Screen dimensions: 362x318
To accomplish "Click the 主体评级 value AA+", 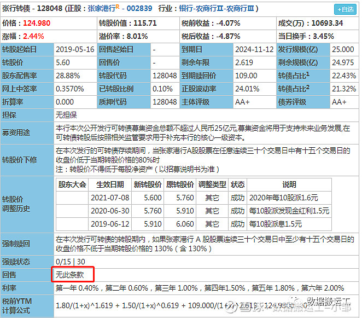I will click(x=242, y=102).
